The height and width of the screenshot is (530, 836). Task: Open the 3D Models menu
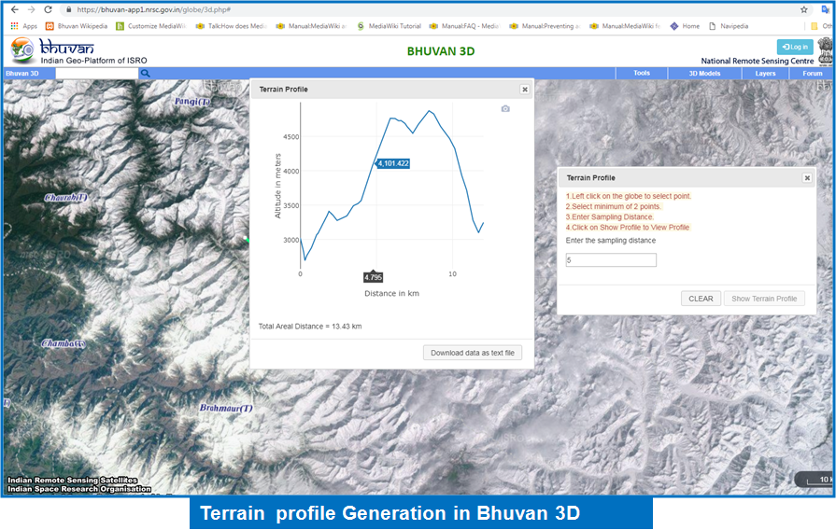tap(704, 74)
